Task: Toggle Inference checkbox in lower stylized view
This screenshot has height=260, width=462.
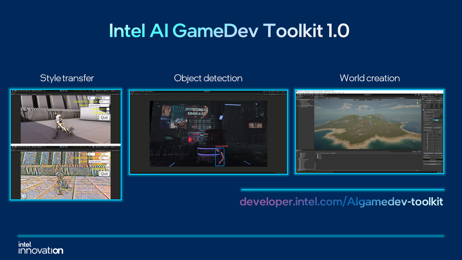Action: point(108,169)
